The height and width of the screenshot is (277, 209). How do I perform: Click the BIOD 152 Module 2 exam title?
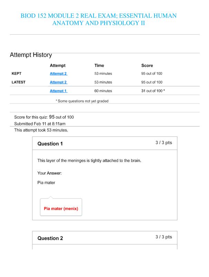click(99, 19)
